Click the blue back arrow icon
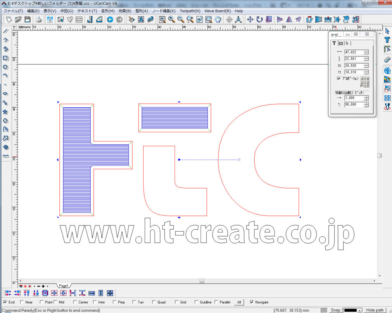 click(x=110, y=19)
